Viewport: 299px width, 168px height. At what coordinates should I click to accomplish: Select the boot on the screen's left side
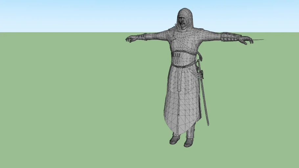[174, 139]
